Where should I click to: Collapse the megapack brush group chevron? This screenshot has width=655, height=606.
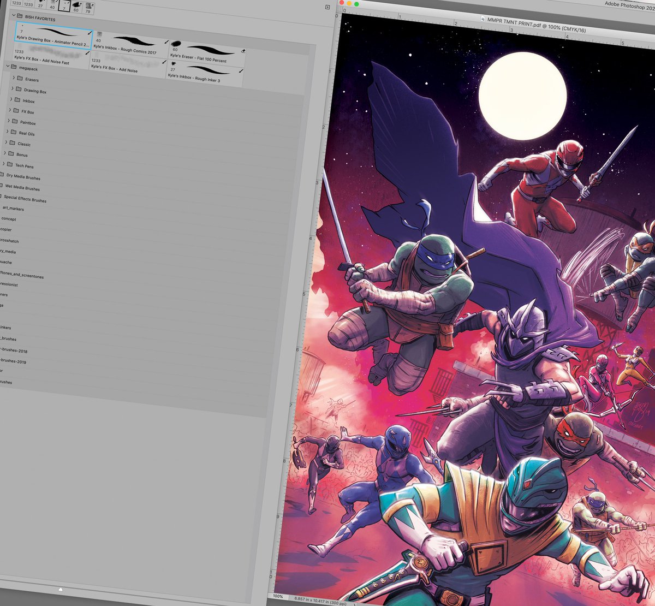pos(8,67)
